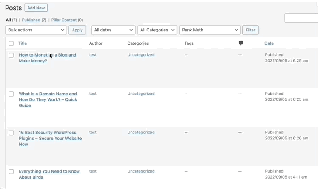Expand the All dates dropdown
Image resolution: width=318 pixels, height=193 pixels.
pos(113,30)
